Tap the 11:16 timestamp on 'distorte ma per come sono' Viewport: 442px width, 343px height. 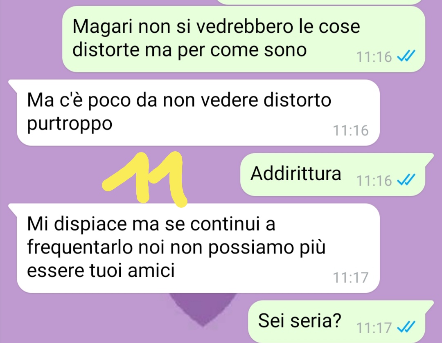coord(374,56)
